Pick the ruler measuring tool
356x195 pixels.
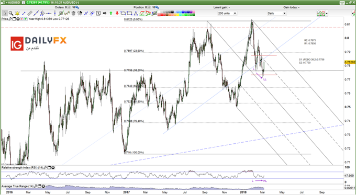click(x=30, y=14)
